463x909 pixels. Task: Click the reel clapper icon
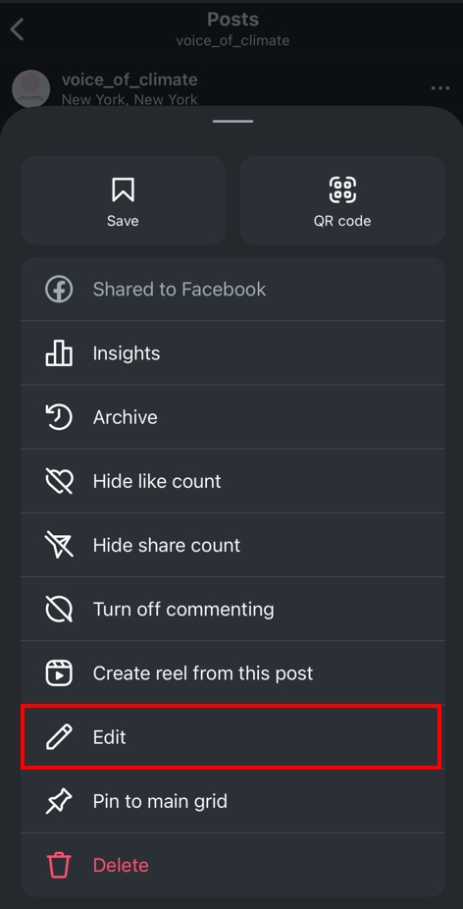pos(59,673)
